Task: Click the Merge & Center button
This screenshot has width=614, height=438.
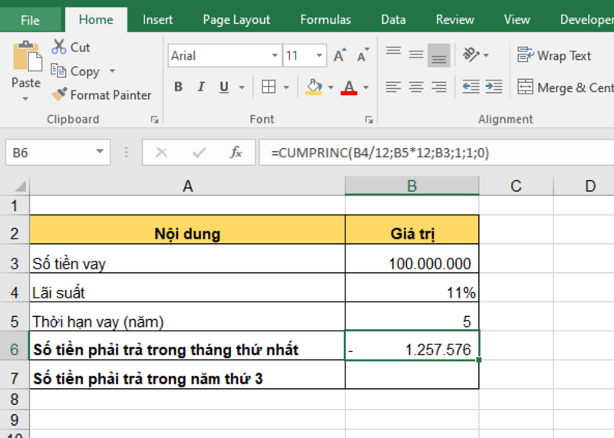Action: pyautogui.click(x=566, y=87)
